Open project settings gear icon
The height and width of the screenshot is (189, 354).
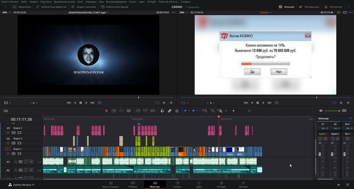(x=348, y=185)
